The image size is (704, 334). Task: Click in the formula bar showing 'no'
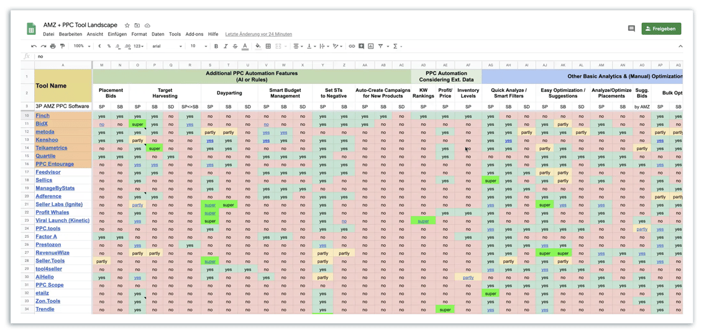(x=359, y=56)
